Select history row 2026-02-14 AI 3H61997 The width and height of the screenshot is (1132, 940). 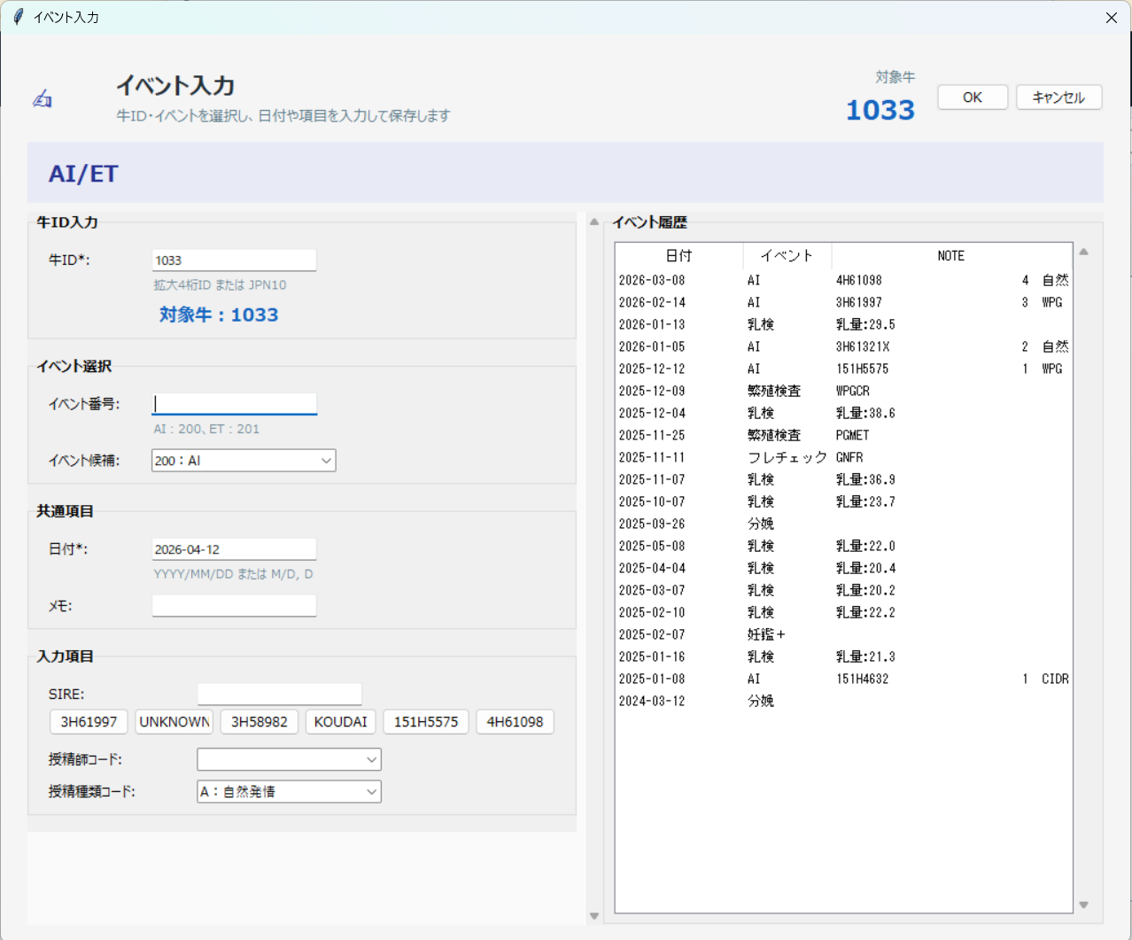(x=843, y=302)
